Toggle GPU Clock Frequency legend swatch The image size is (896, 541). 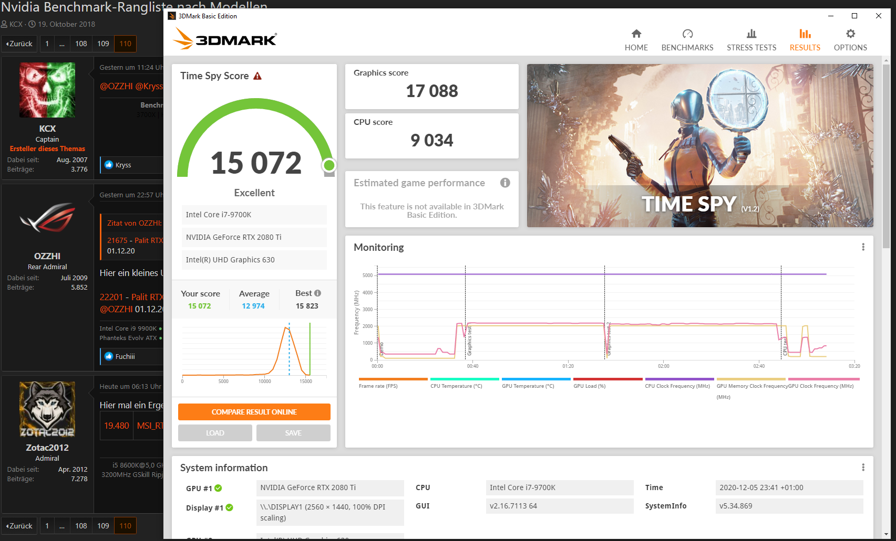pos(824,379)
